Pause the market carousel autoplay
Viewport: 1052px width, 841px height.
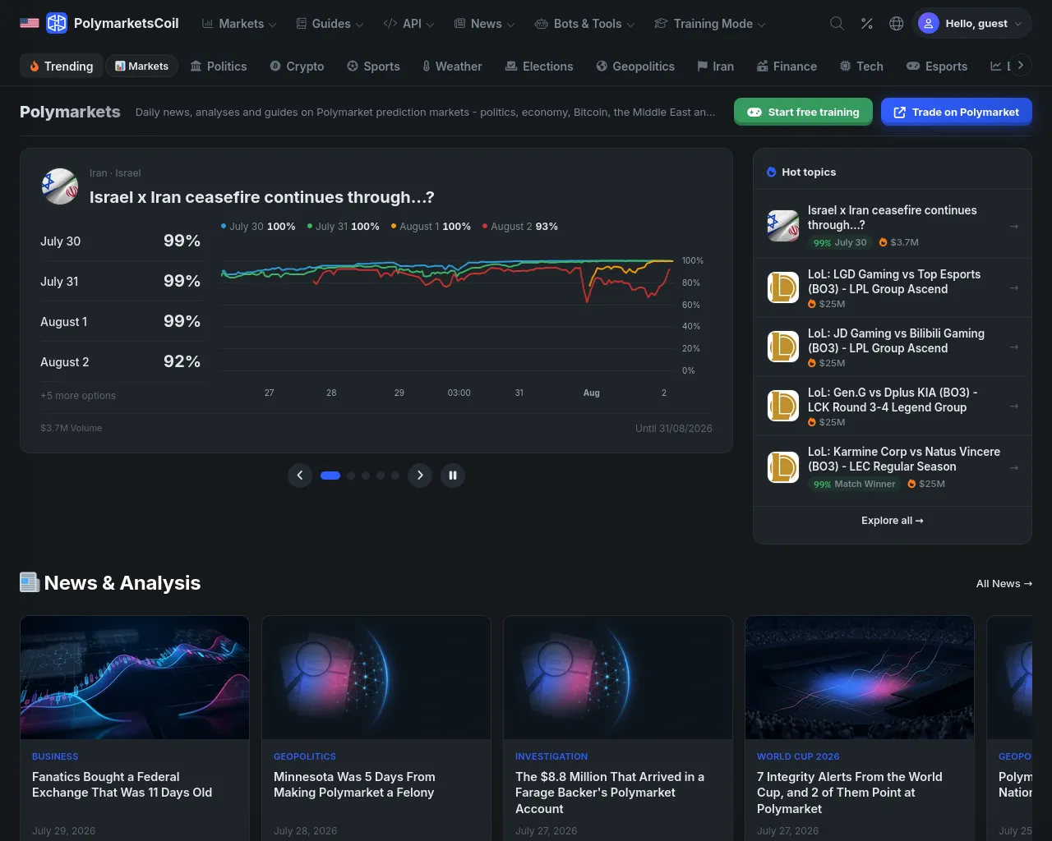tap(453, 475)
